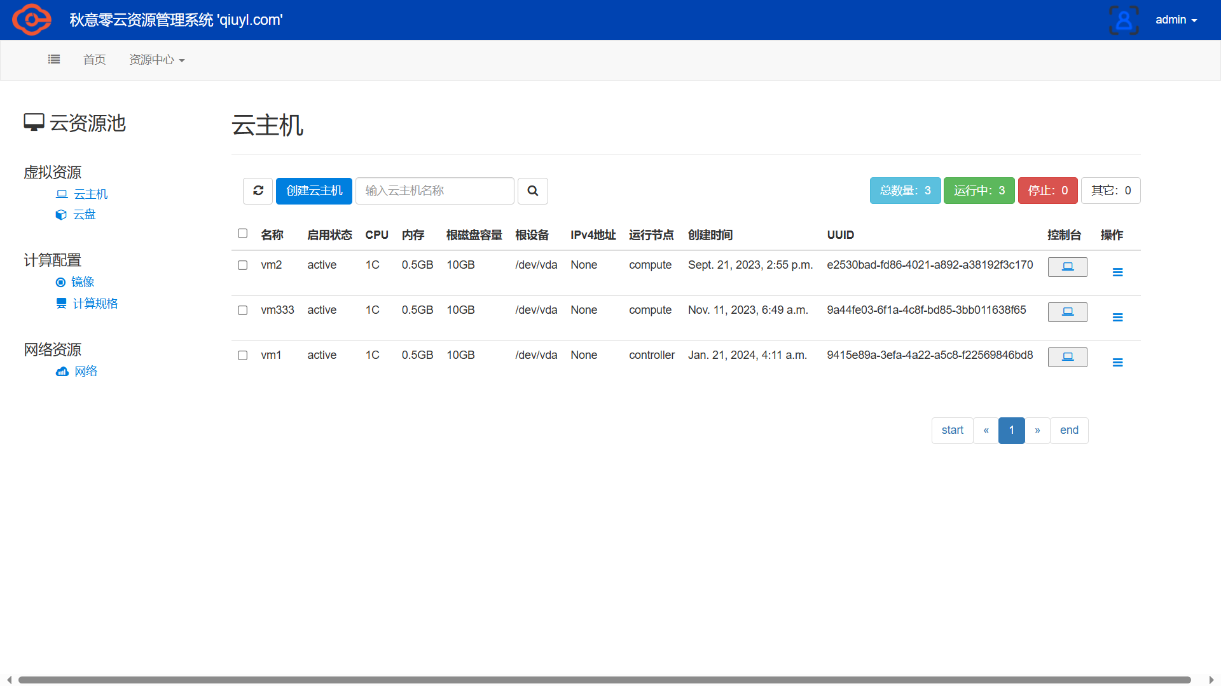Click the 创建云主机 button

pos(314,190)
